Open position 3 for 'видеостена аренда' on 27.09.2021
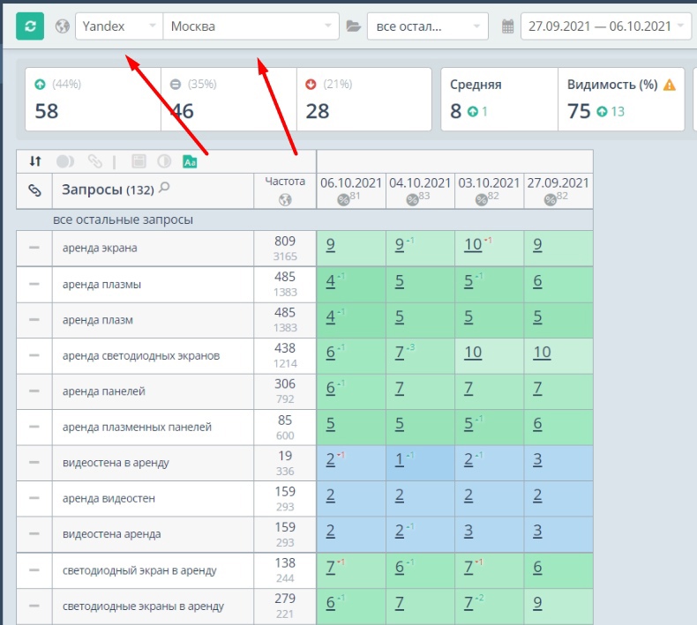697x625 pixels. [x=537, y=531]
